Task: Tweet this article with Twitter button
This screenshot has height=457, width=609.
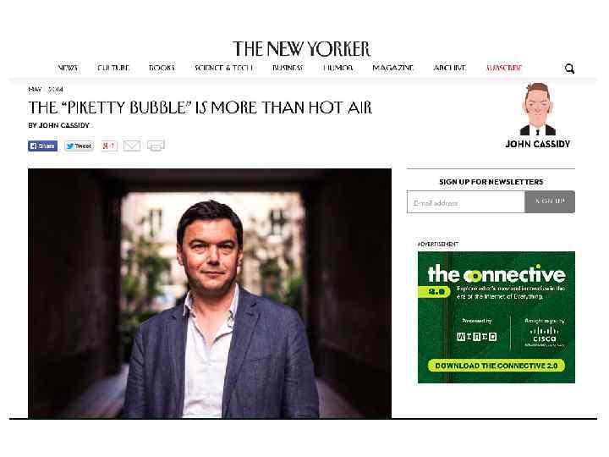Action: point(80,146)
